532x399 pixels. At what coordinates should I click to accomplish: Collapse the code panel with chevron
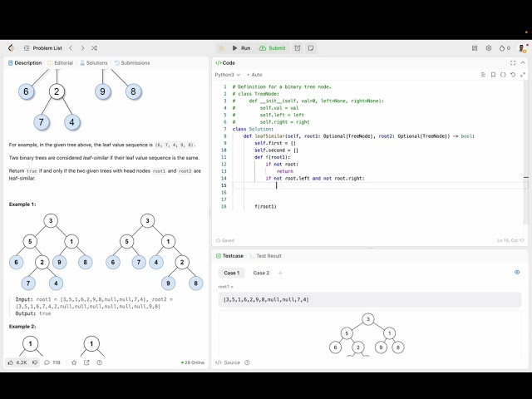tap(523, 62)
